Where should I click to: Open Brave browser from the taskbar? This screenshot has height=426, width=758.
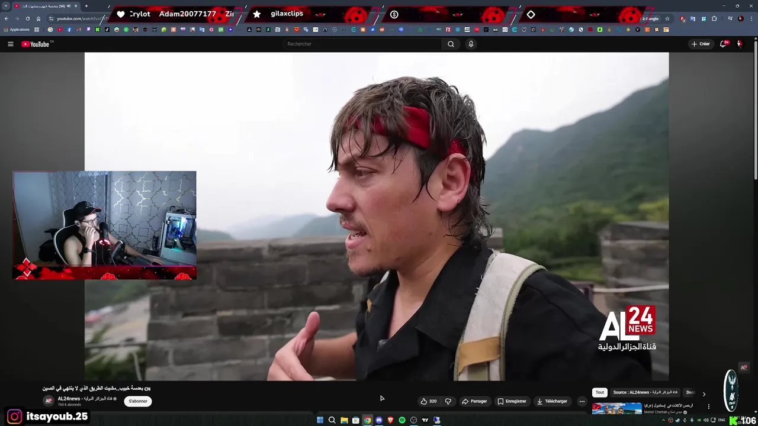pos(390,420)
